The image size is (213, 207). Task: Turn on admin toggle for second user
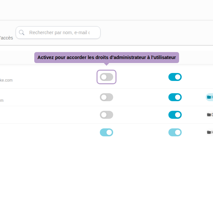(x=106, y=97)
